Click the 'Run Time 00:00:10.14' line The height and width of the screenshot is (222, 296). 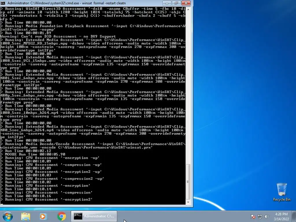26,189
